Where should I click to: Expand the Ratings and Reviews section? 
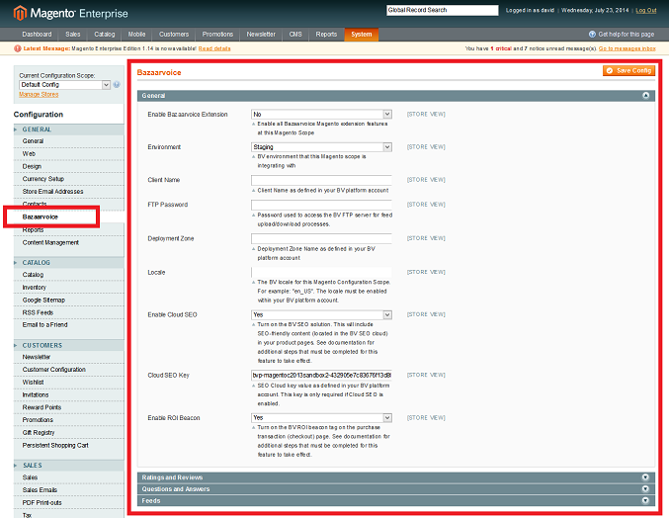[x=396, y=477]
